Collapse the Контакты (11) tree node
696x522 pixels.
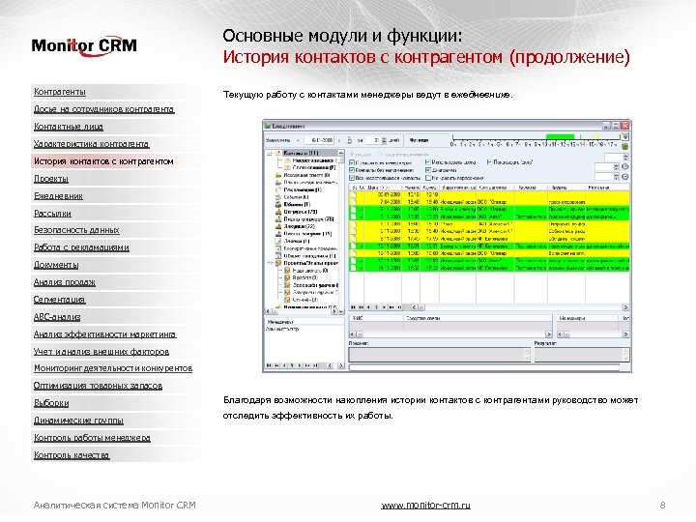(269, 153)
